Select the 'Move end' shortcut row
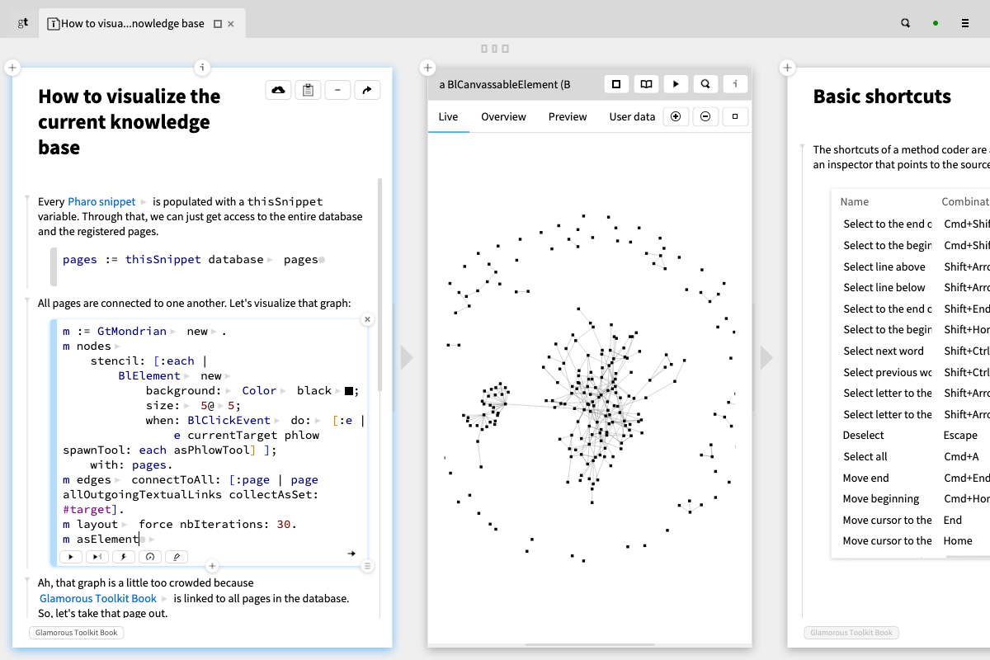This screenshot has width=990, height=660. coord(911,478)
